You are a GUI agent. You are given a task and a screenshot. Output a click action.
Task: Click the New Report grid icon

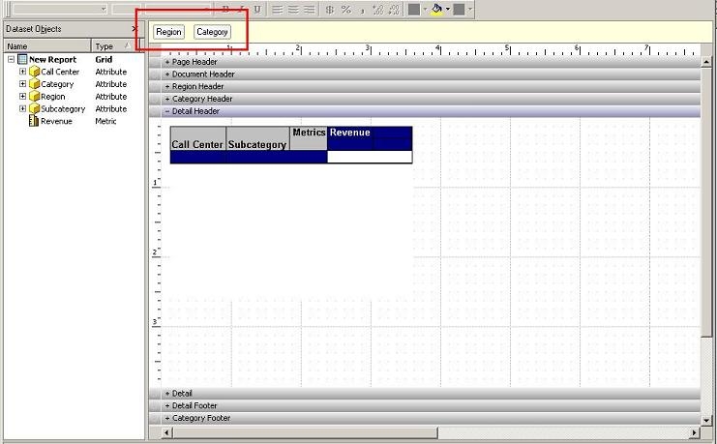(x=22, y=60)
